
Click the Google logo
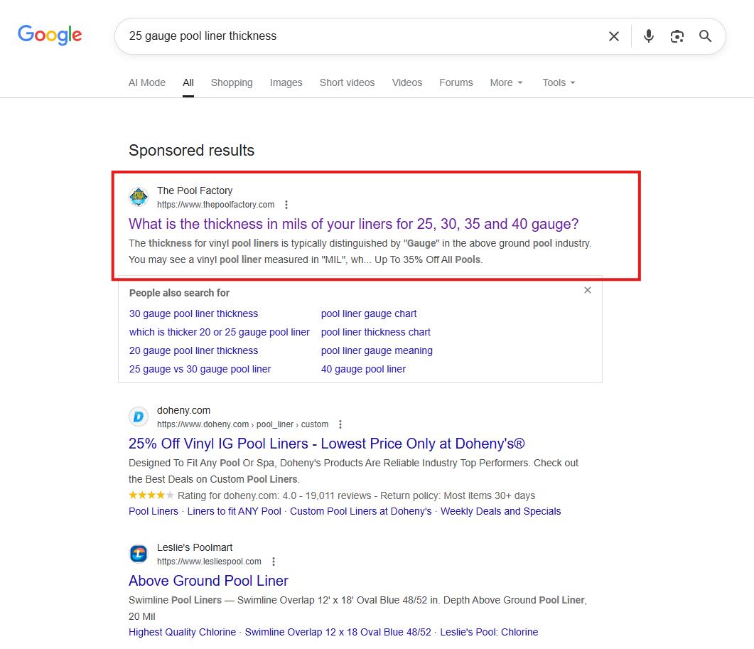click(x=50, y=35)
